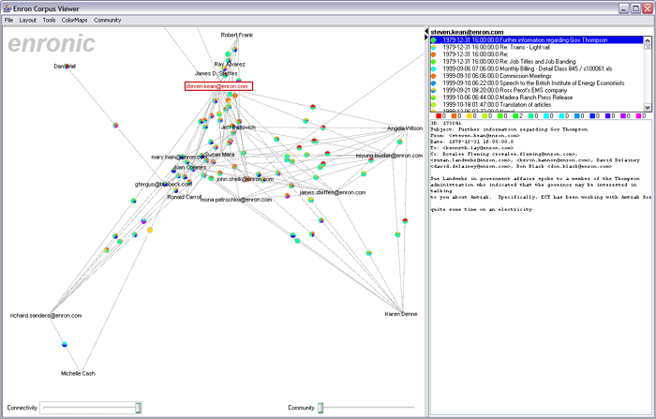Click the red-green node above Karen Denne's edge
This screenshot has height=419, width=656.
[405, 220]
